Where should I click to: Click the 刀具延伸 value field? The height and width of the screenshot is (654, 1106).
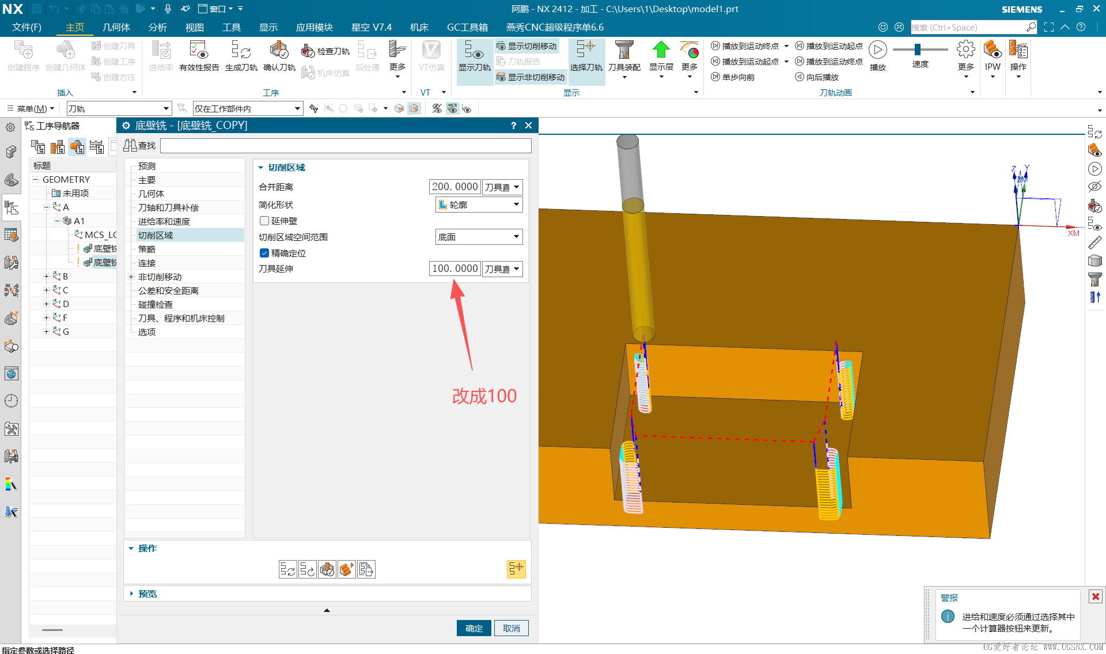(455, 269)
